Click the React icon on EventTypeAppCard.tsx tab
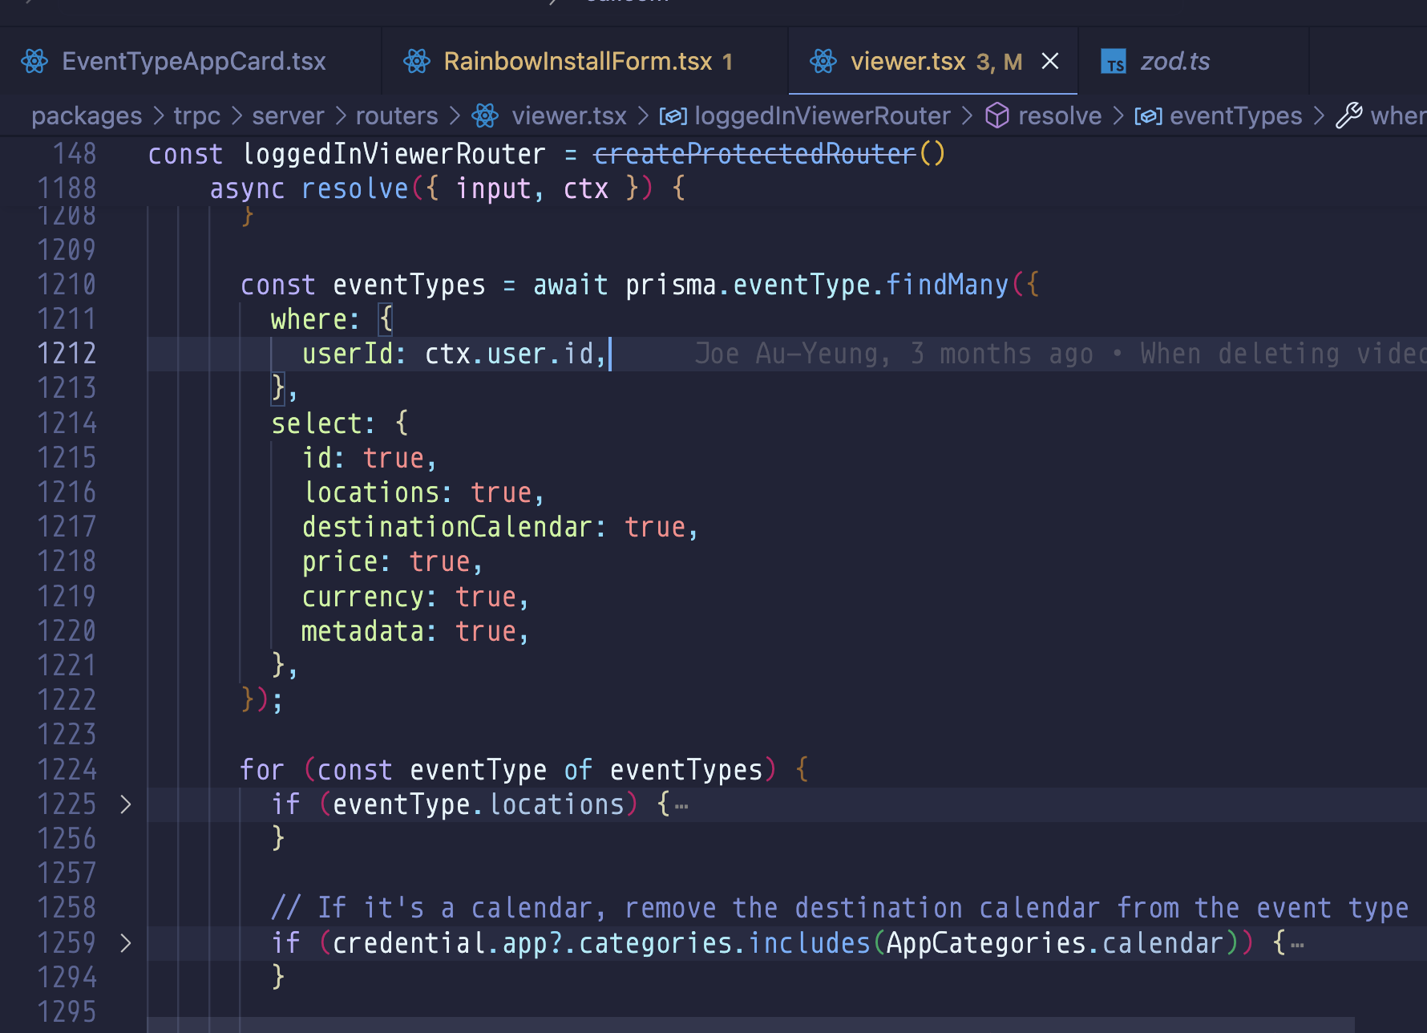The width and height of the screenshot is (1427, 1033). (x=34, y=60)
